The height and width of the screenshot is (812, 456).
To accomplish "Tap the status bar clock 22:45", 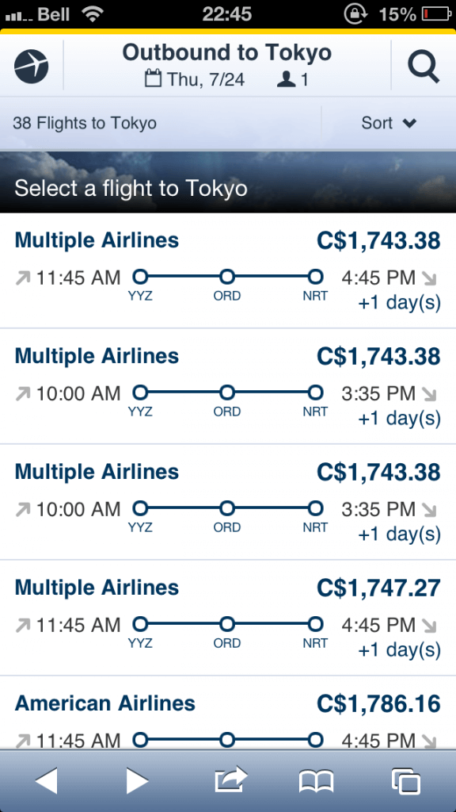I will click(x=227, y=14).
